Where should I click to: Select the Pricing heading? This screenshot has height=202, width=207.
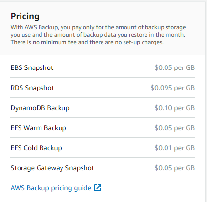coord(25,16)
